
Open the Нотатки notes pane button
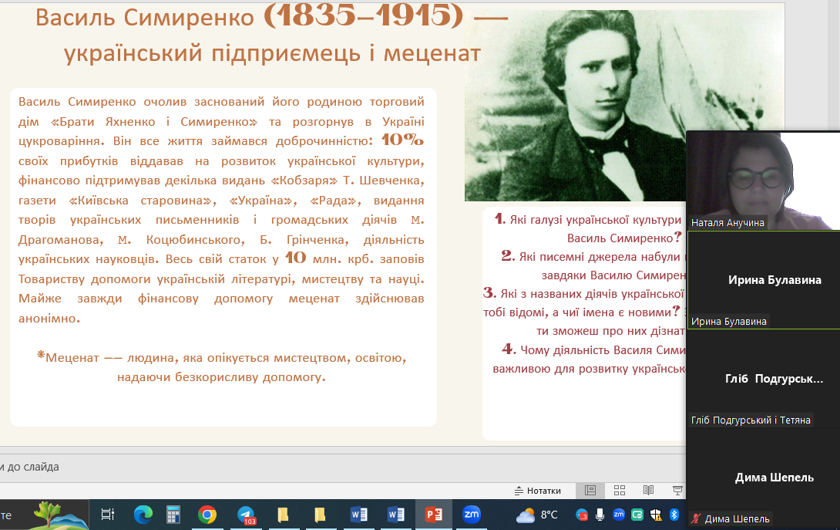(537, 491)
